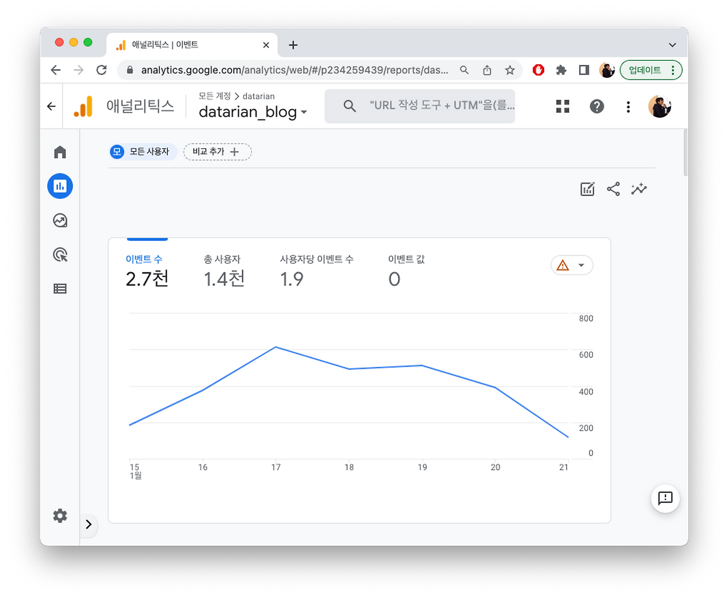Viewport: 728px width, 598px height.
Task: Click the share page icon in address bar
Action: pos(487,70)
